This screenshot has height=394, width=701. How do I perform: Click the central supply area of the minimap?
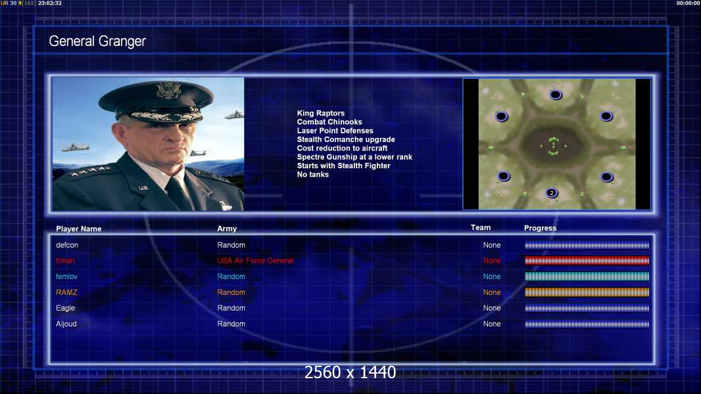pos(554,146)
